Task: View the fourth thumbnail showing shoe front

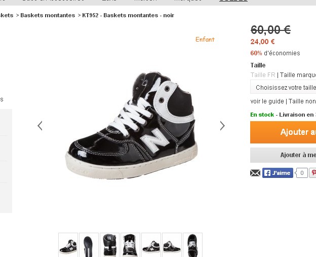Action: [131, 244]
